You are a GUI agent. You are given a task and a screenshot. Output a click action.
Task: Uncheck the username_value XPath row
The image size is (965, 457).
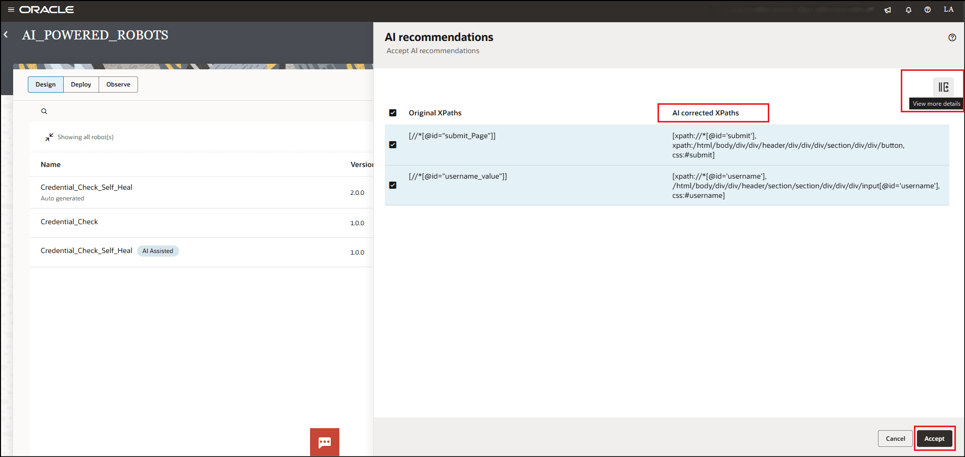[392, 185]
